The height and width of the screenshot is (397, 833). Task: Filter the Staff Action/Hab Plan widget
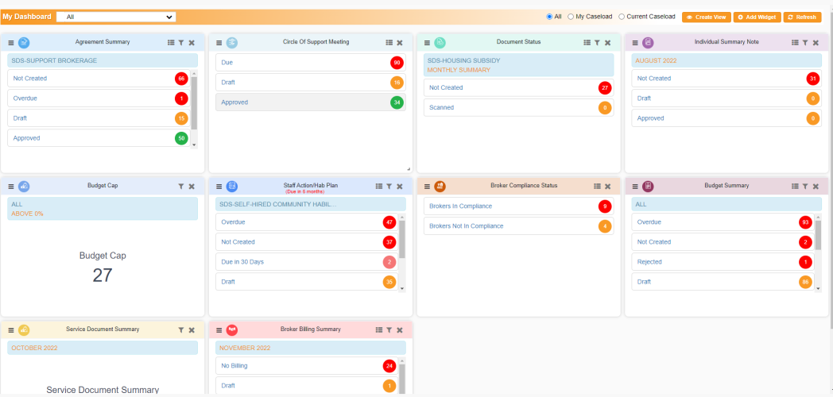point(389,187)
